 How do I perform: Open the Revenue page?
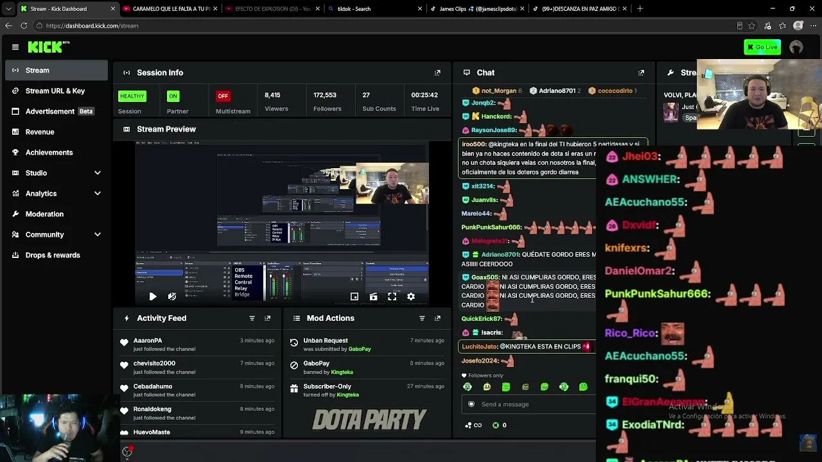tap(57, 132)
